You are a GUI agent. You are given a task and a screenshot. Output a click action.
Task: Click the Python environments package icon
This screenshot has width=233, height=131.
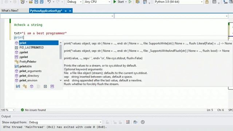point(207,2)
